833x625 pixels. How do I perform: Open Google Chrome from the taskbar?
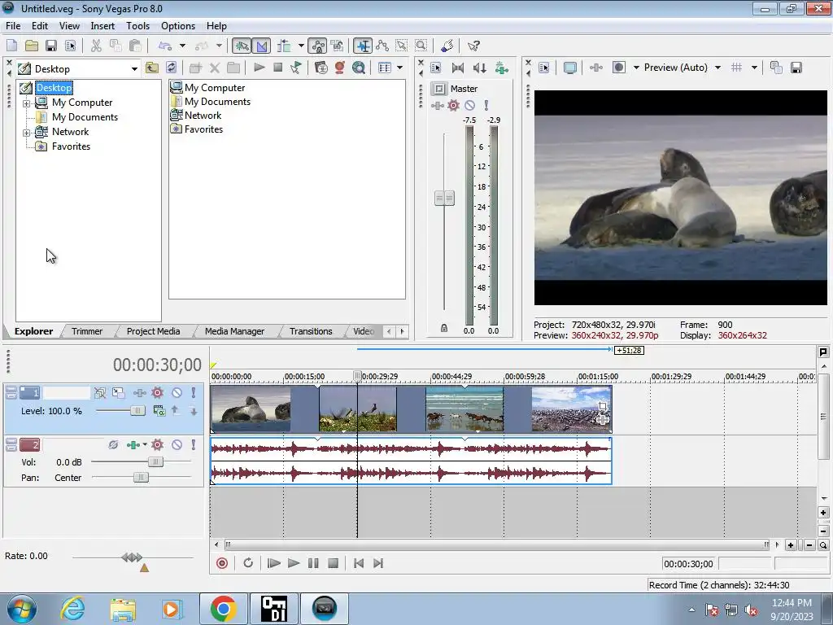tap(223, 609)
